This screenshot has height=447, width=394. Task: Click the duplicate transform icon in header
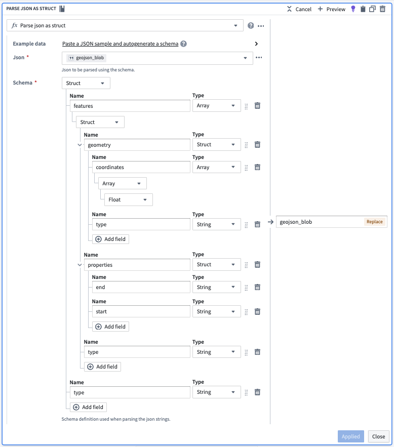pos(372,9)
